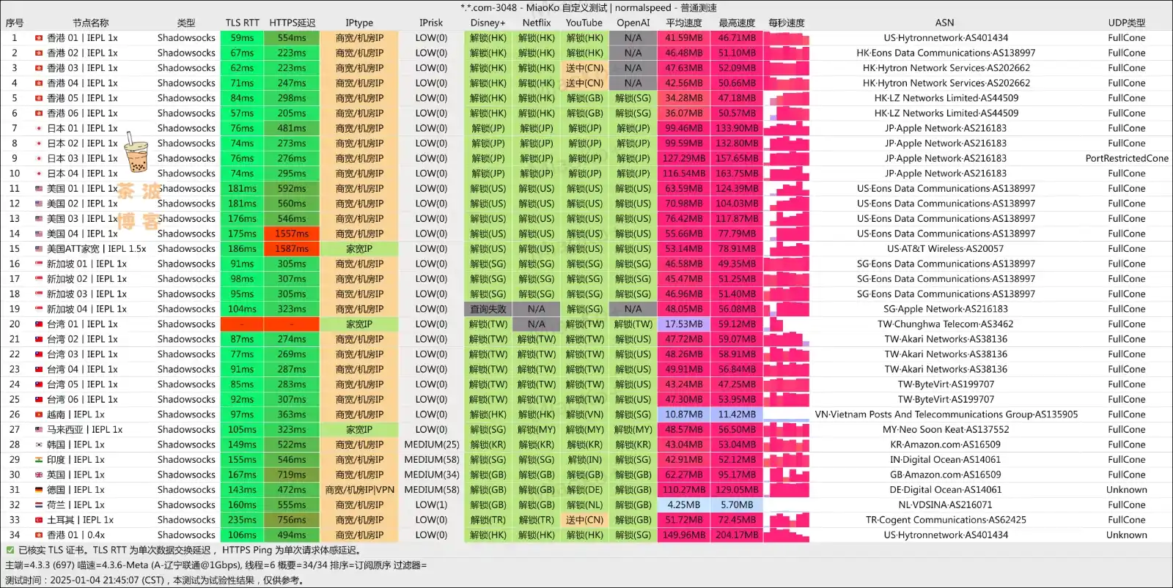Click the MEDIUM(25) IP risk cell
The width and height of the screenshot is (1173, 588).
coord(432,444)
